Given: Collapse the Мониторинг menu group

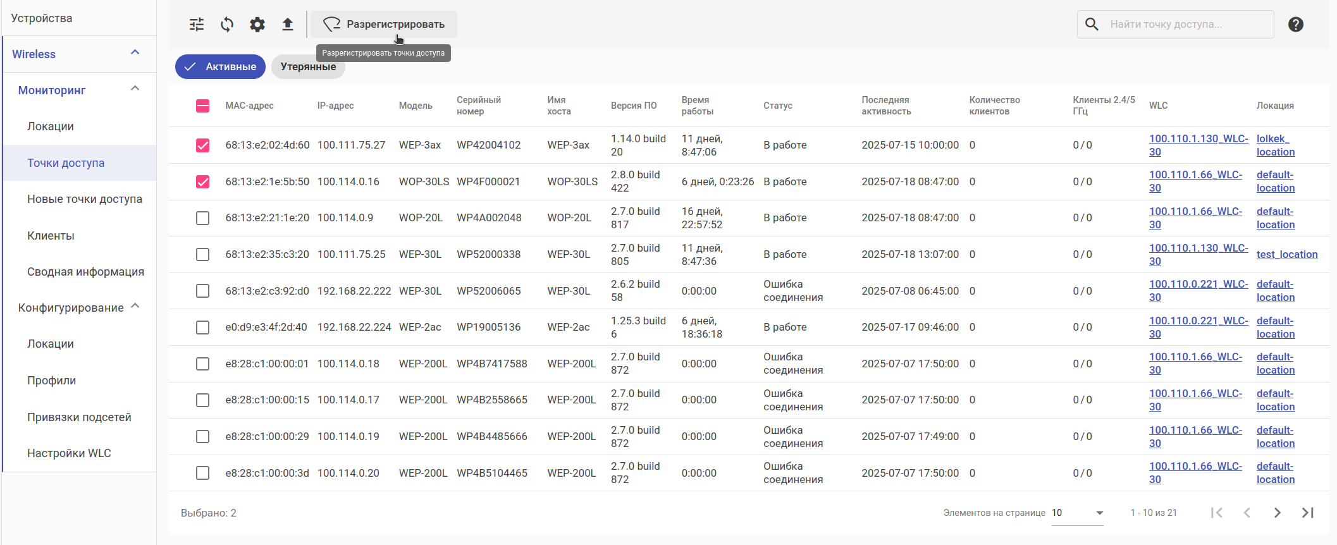Looking at the screenshot, I should click(135, 89).
